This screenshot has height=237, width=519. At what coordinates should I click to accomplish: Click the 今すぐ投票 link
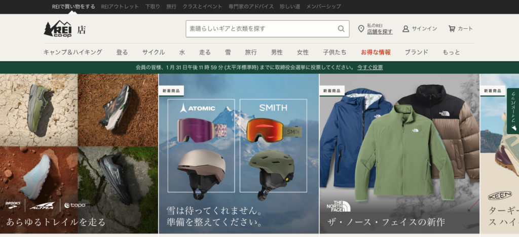tap(370, 67)
